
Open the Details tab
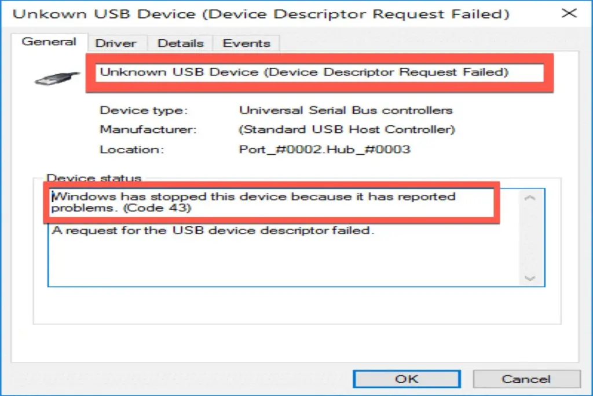pyautogui.click(x=180, y=43)
